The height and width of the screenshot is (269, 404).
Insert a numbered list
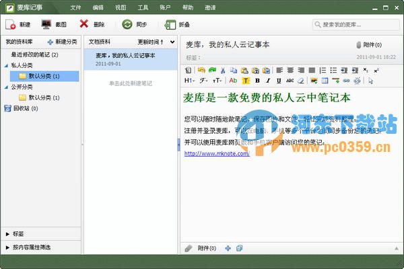point(323,70)
